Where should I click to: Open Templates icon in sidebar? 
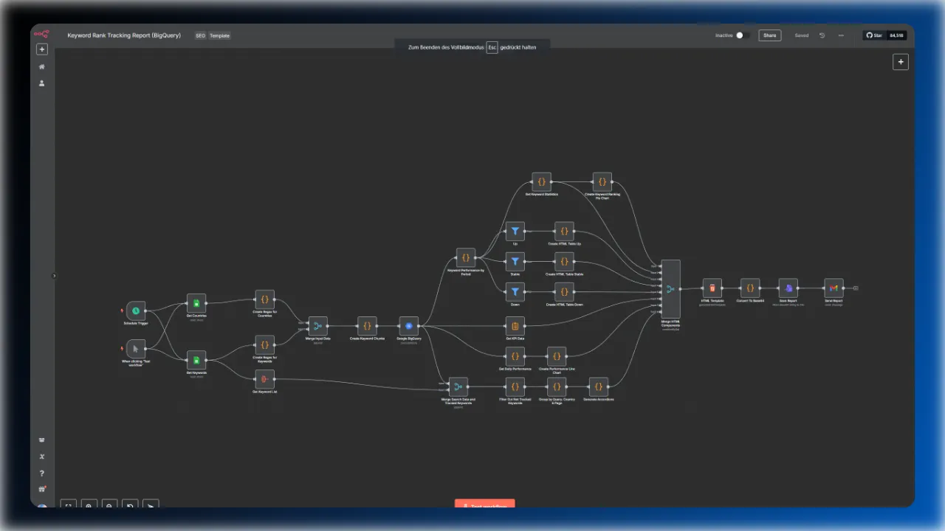(x=42, y=440)
